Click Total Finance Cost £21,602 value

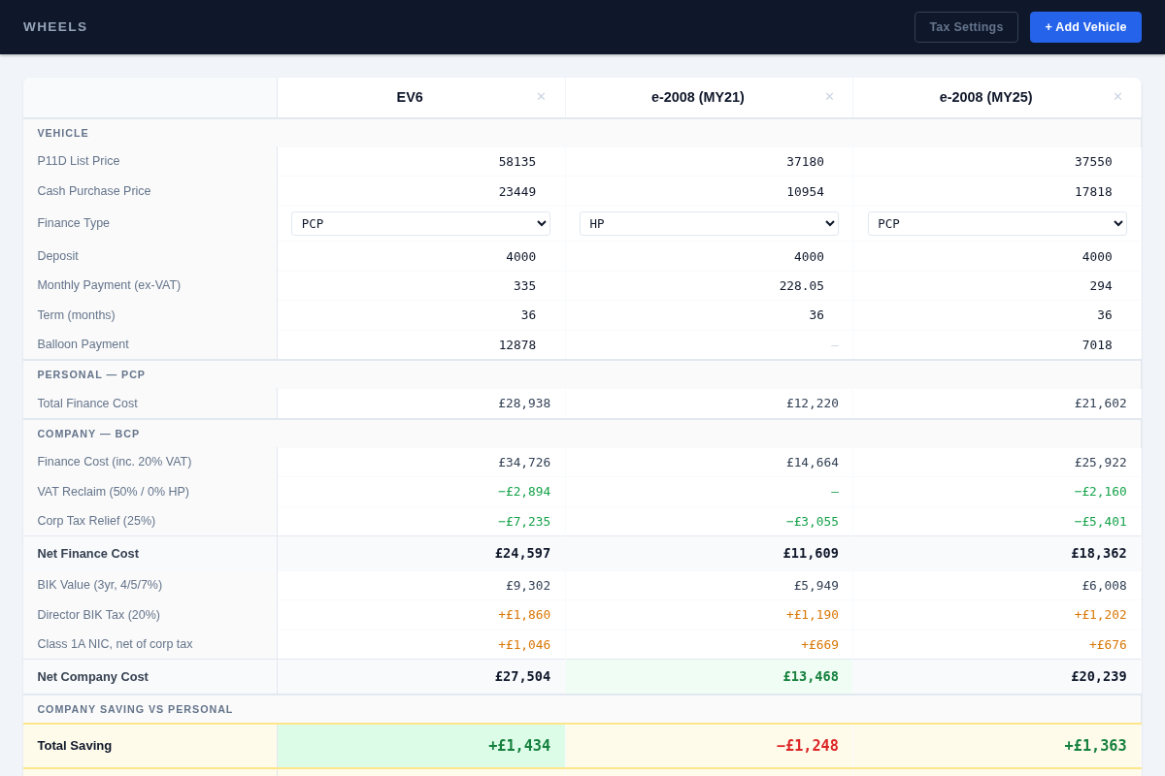(1101, 404)
